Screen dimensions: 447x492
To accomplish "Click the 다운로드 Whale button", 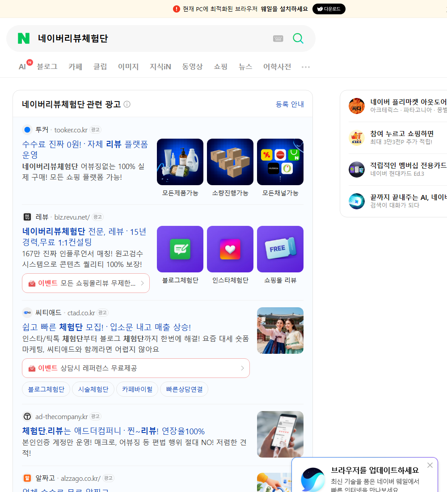I will tap(329, 9).
